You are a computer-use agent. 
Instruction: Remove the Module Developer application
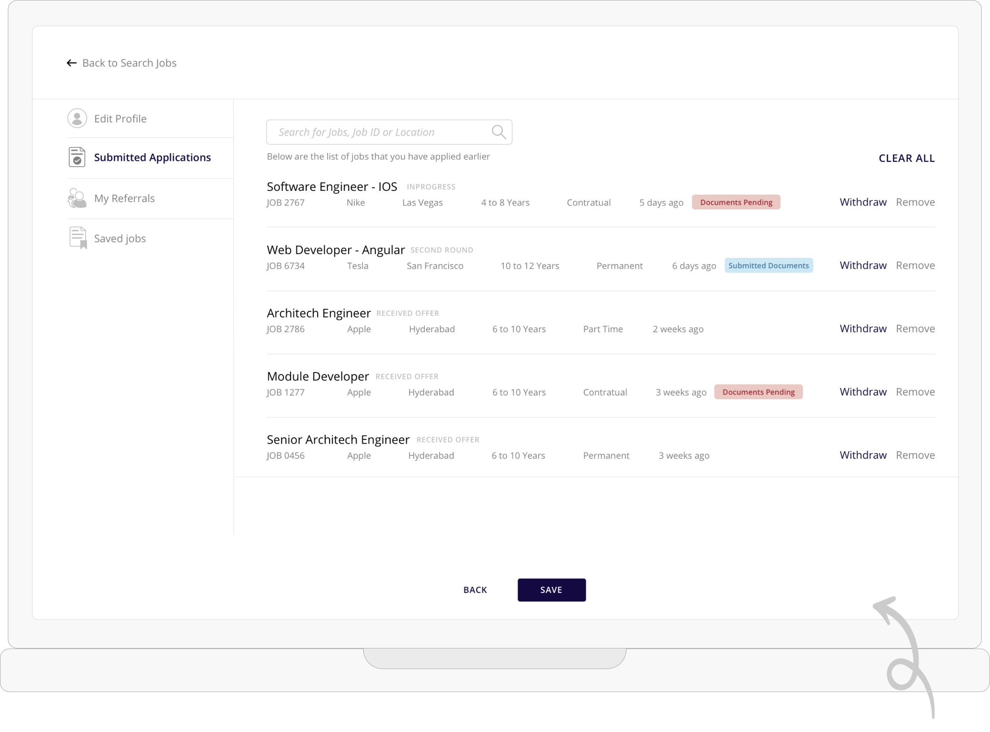pos(915,392)
